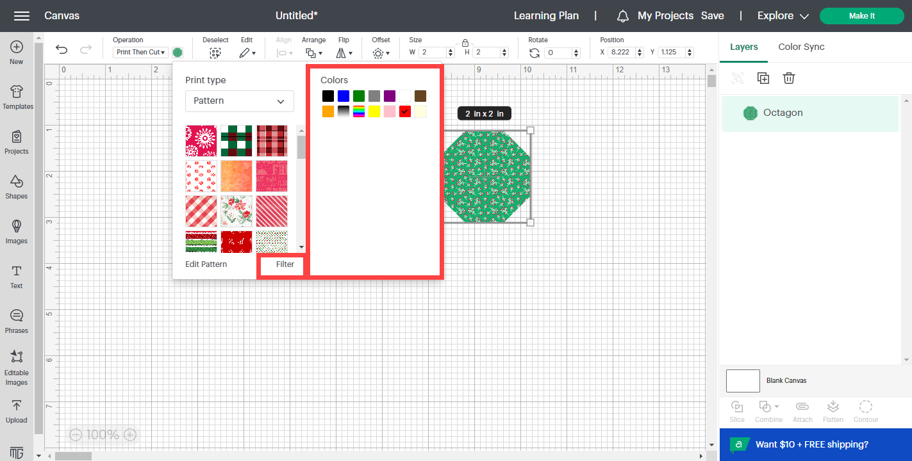Viewport: 912px width, 461px height.
Task: Delete the Octagon layer using the trash icon
Action: 788,77
